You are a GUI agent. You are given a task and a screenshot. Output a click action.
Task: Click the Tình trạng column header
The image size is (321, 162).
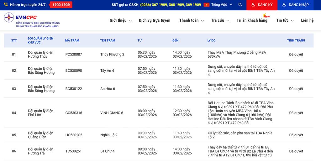pyautogui.click(x=296, y=40)
